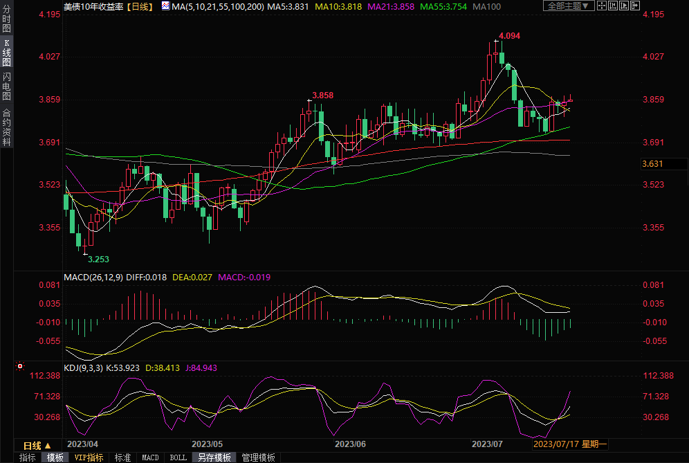Apply the BOLL template
Viewport: 689px width, 463px height.
tap(178, 457)
